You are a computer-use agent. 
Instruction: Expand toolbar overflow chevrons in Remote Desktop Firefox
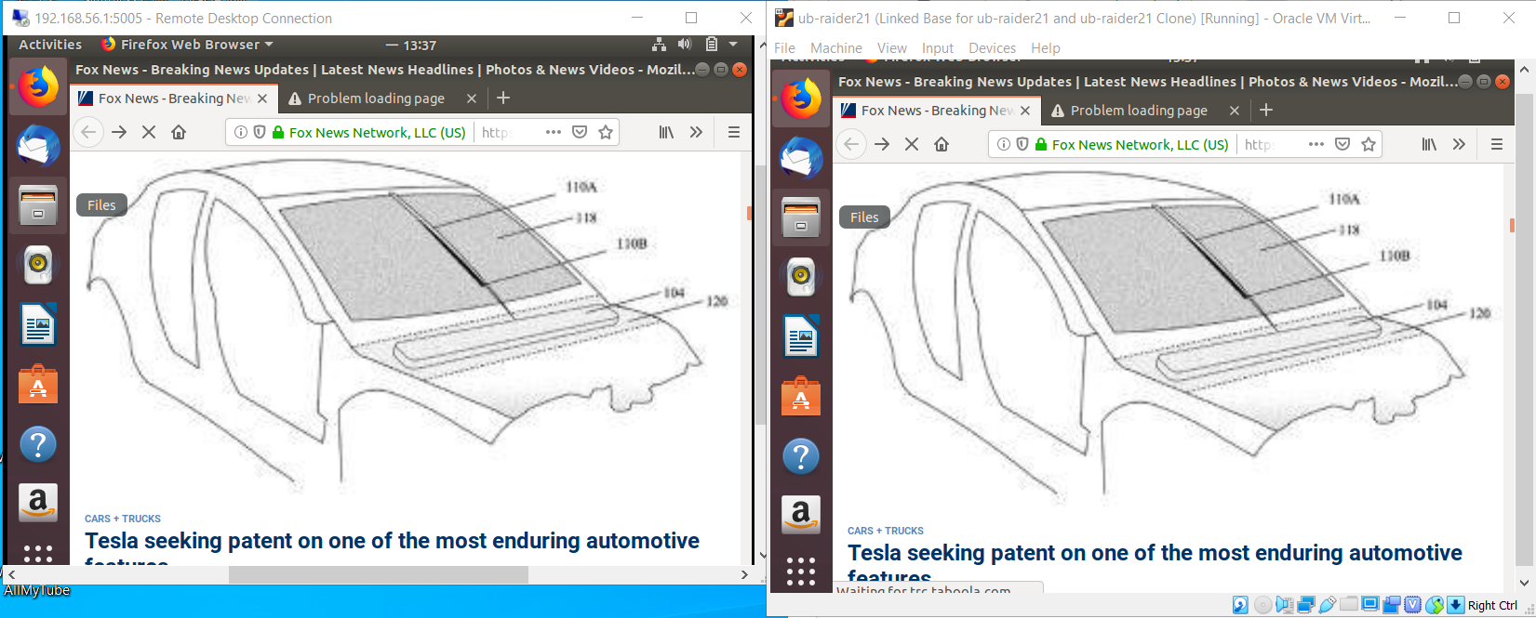click(696, 132)
